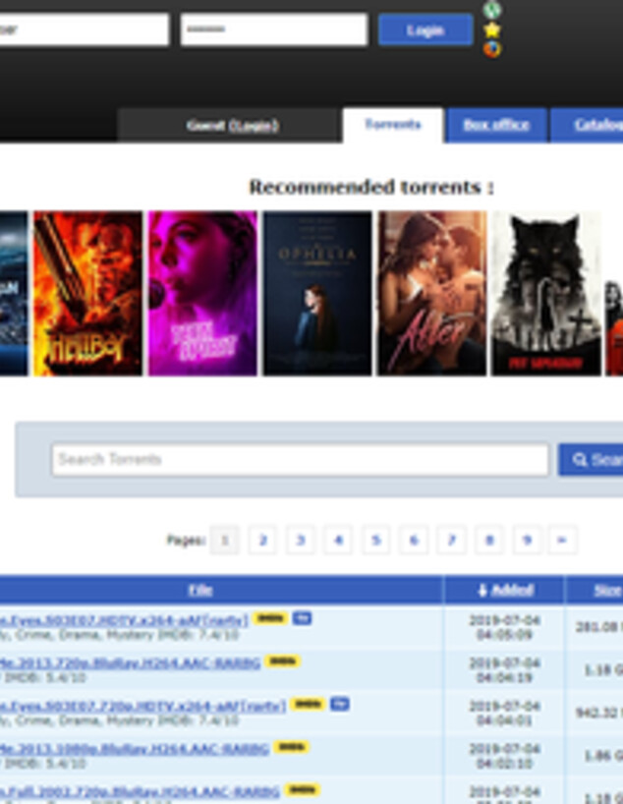Click the Firefox icon in header
Screen dimensions: 623x804
coord(492,49)
